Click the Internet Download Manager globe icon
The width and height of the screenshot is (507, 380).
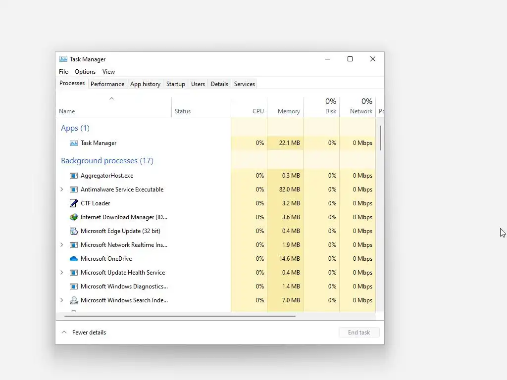click(74, 217)
